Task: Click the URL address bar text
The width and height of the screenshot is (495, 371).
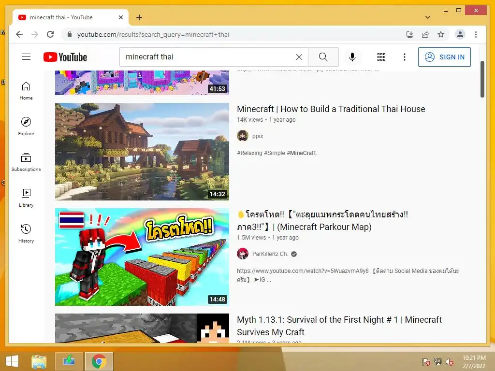Action: 153,34
